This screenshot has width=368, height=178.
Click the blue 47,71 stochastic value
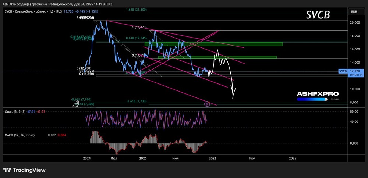coord(31,112)
